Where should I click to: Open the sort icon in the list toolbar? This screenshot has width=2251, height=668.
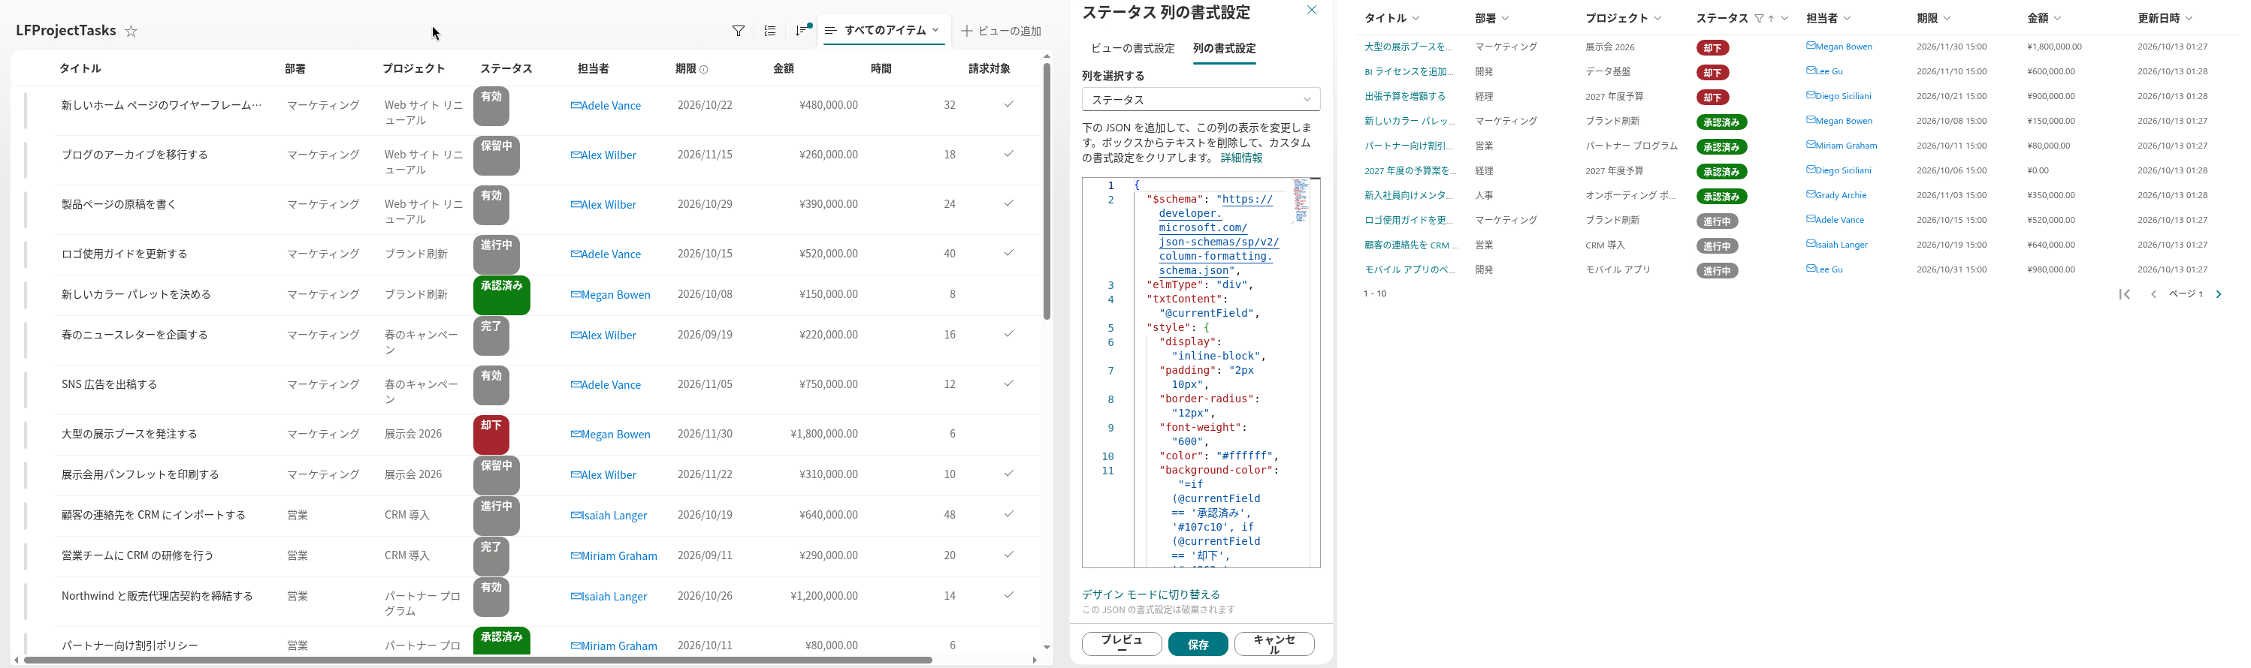pyautogui.click(x=802, y=32)
